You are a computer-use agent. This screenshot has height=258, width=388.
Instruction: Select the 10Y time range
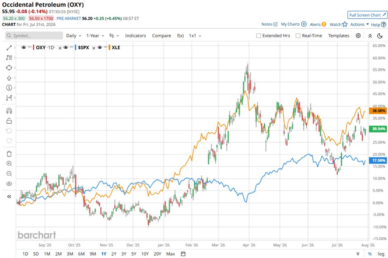[145, 254]
